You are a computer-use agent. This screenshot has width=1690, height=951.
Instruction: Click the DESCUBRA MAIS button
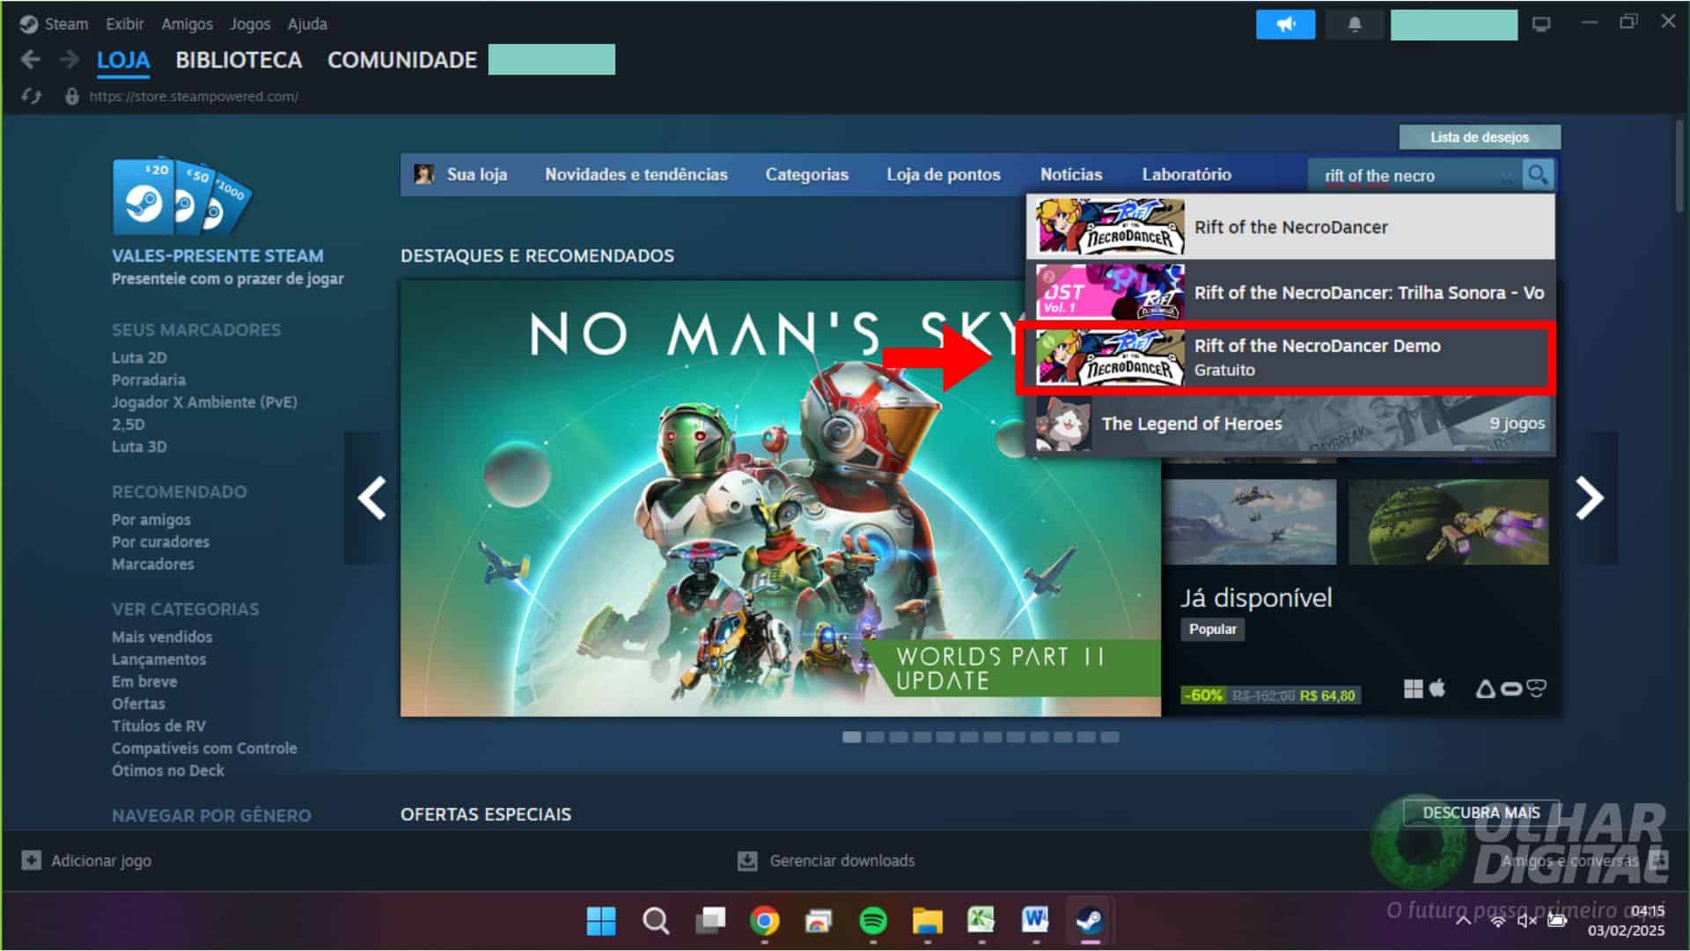[x=1481, y=813]
